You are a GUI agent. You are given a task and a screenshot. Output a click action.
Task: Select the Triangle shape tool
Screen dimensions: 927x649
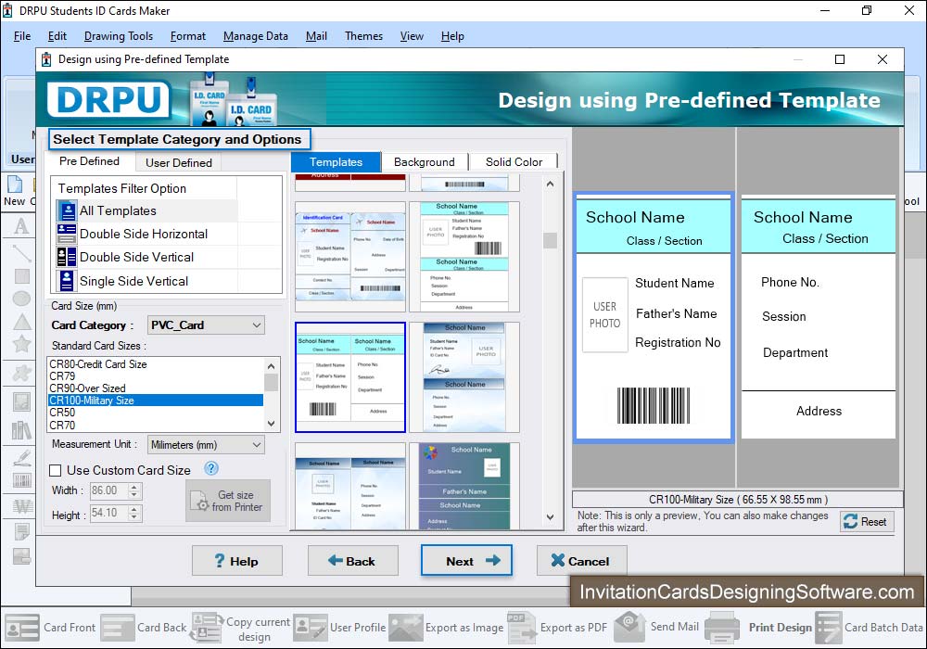[x=21, y=322]
